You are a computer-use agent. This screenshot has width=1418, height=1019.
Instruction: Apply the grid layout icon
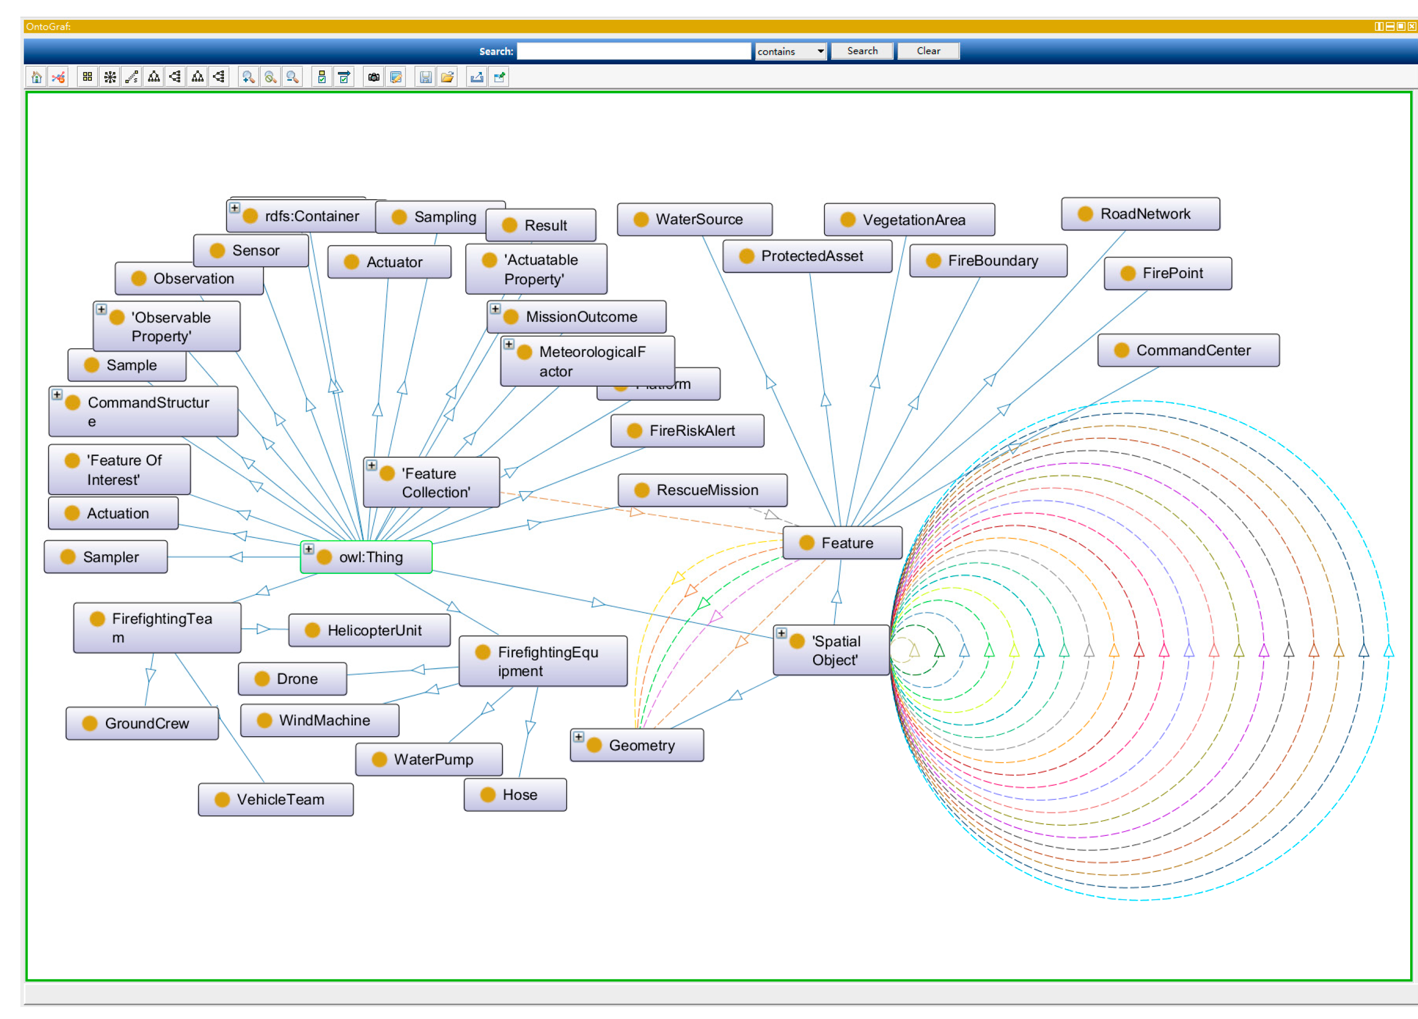click(88, 77)
